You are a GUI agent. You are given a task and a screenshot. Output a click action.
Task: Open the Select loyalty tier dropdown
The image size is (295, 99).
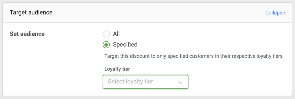point(145,82)
